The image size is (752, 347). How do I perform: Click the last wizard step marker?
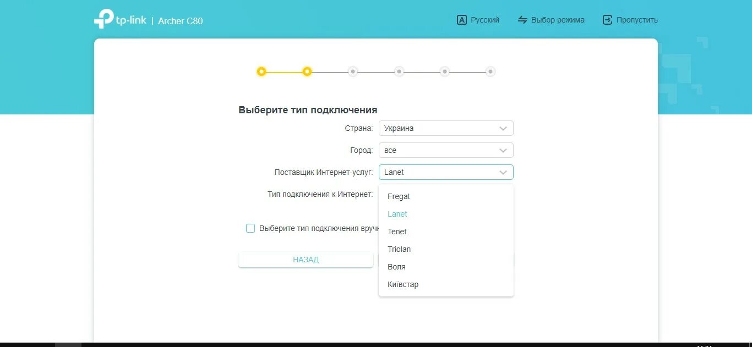[491, 71]
